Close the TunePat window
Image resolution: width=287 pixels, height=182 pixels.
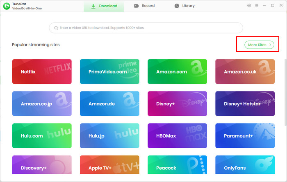point(281,5)
